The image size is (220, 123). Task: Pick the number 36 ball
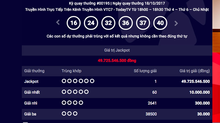click(x=125, y=23)
